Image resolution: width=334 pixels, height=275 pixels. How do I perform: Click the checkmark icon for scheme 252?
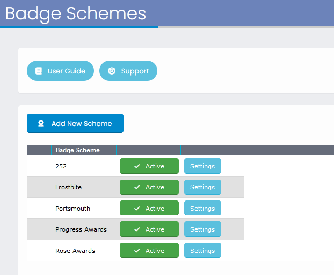137,166
